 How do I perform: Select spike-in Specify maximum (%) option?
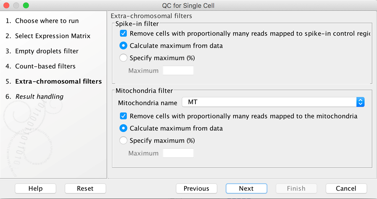coord(124,58)
